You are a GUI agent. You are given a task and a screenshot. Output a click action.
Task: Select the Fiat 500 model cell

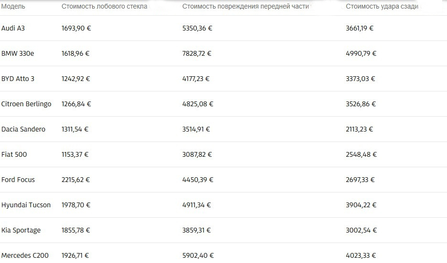click(x=15, y=154)
